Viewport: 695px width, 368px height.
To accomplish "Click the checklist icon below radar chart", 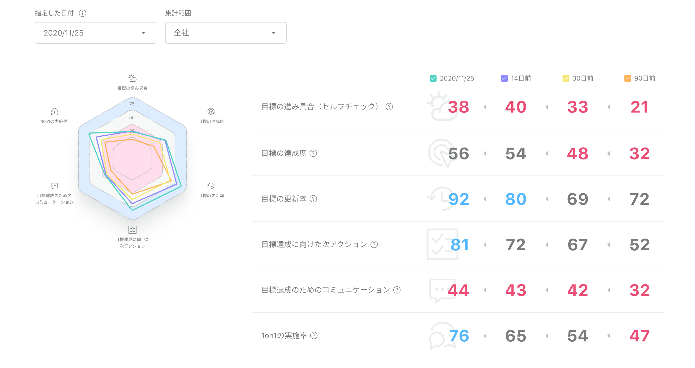I will (x=132, y=230).
